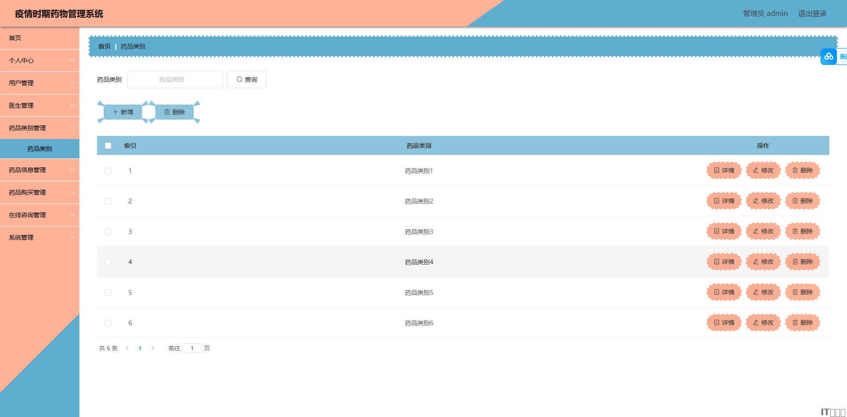Click the 操作 column header

[763, 146]
